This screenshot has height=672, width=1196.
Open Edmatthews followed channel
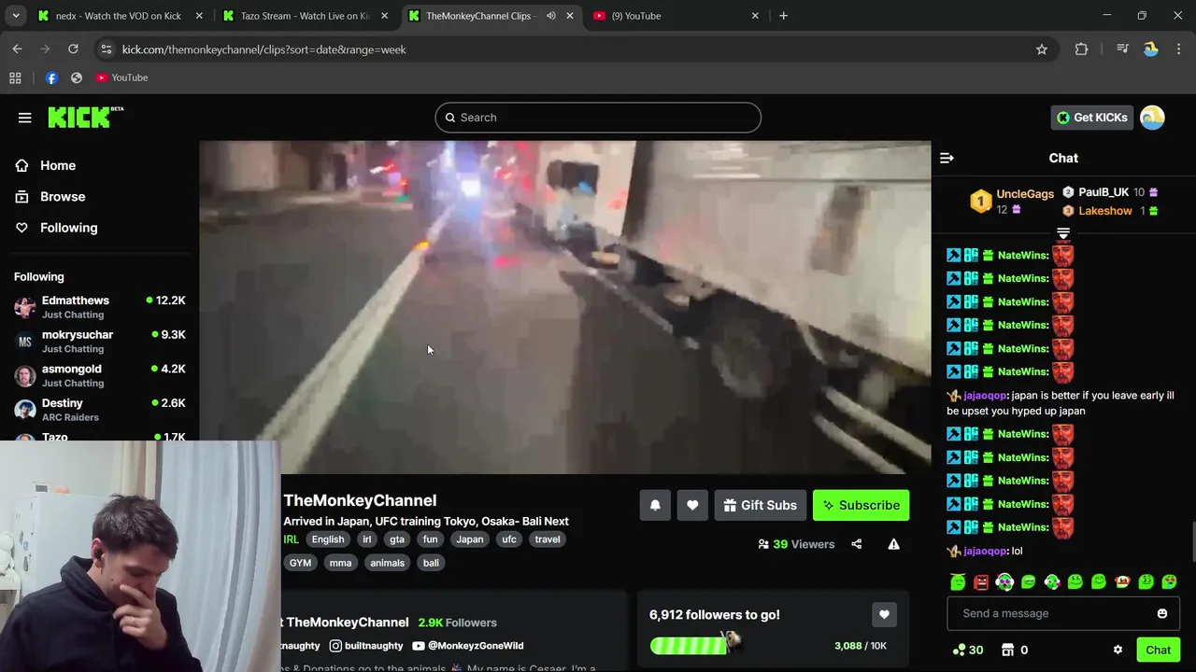point(99,307)
